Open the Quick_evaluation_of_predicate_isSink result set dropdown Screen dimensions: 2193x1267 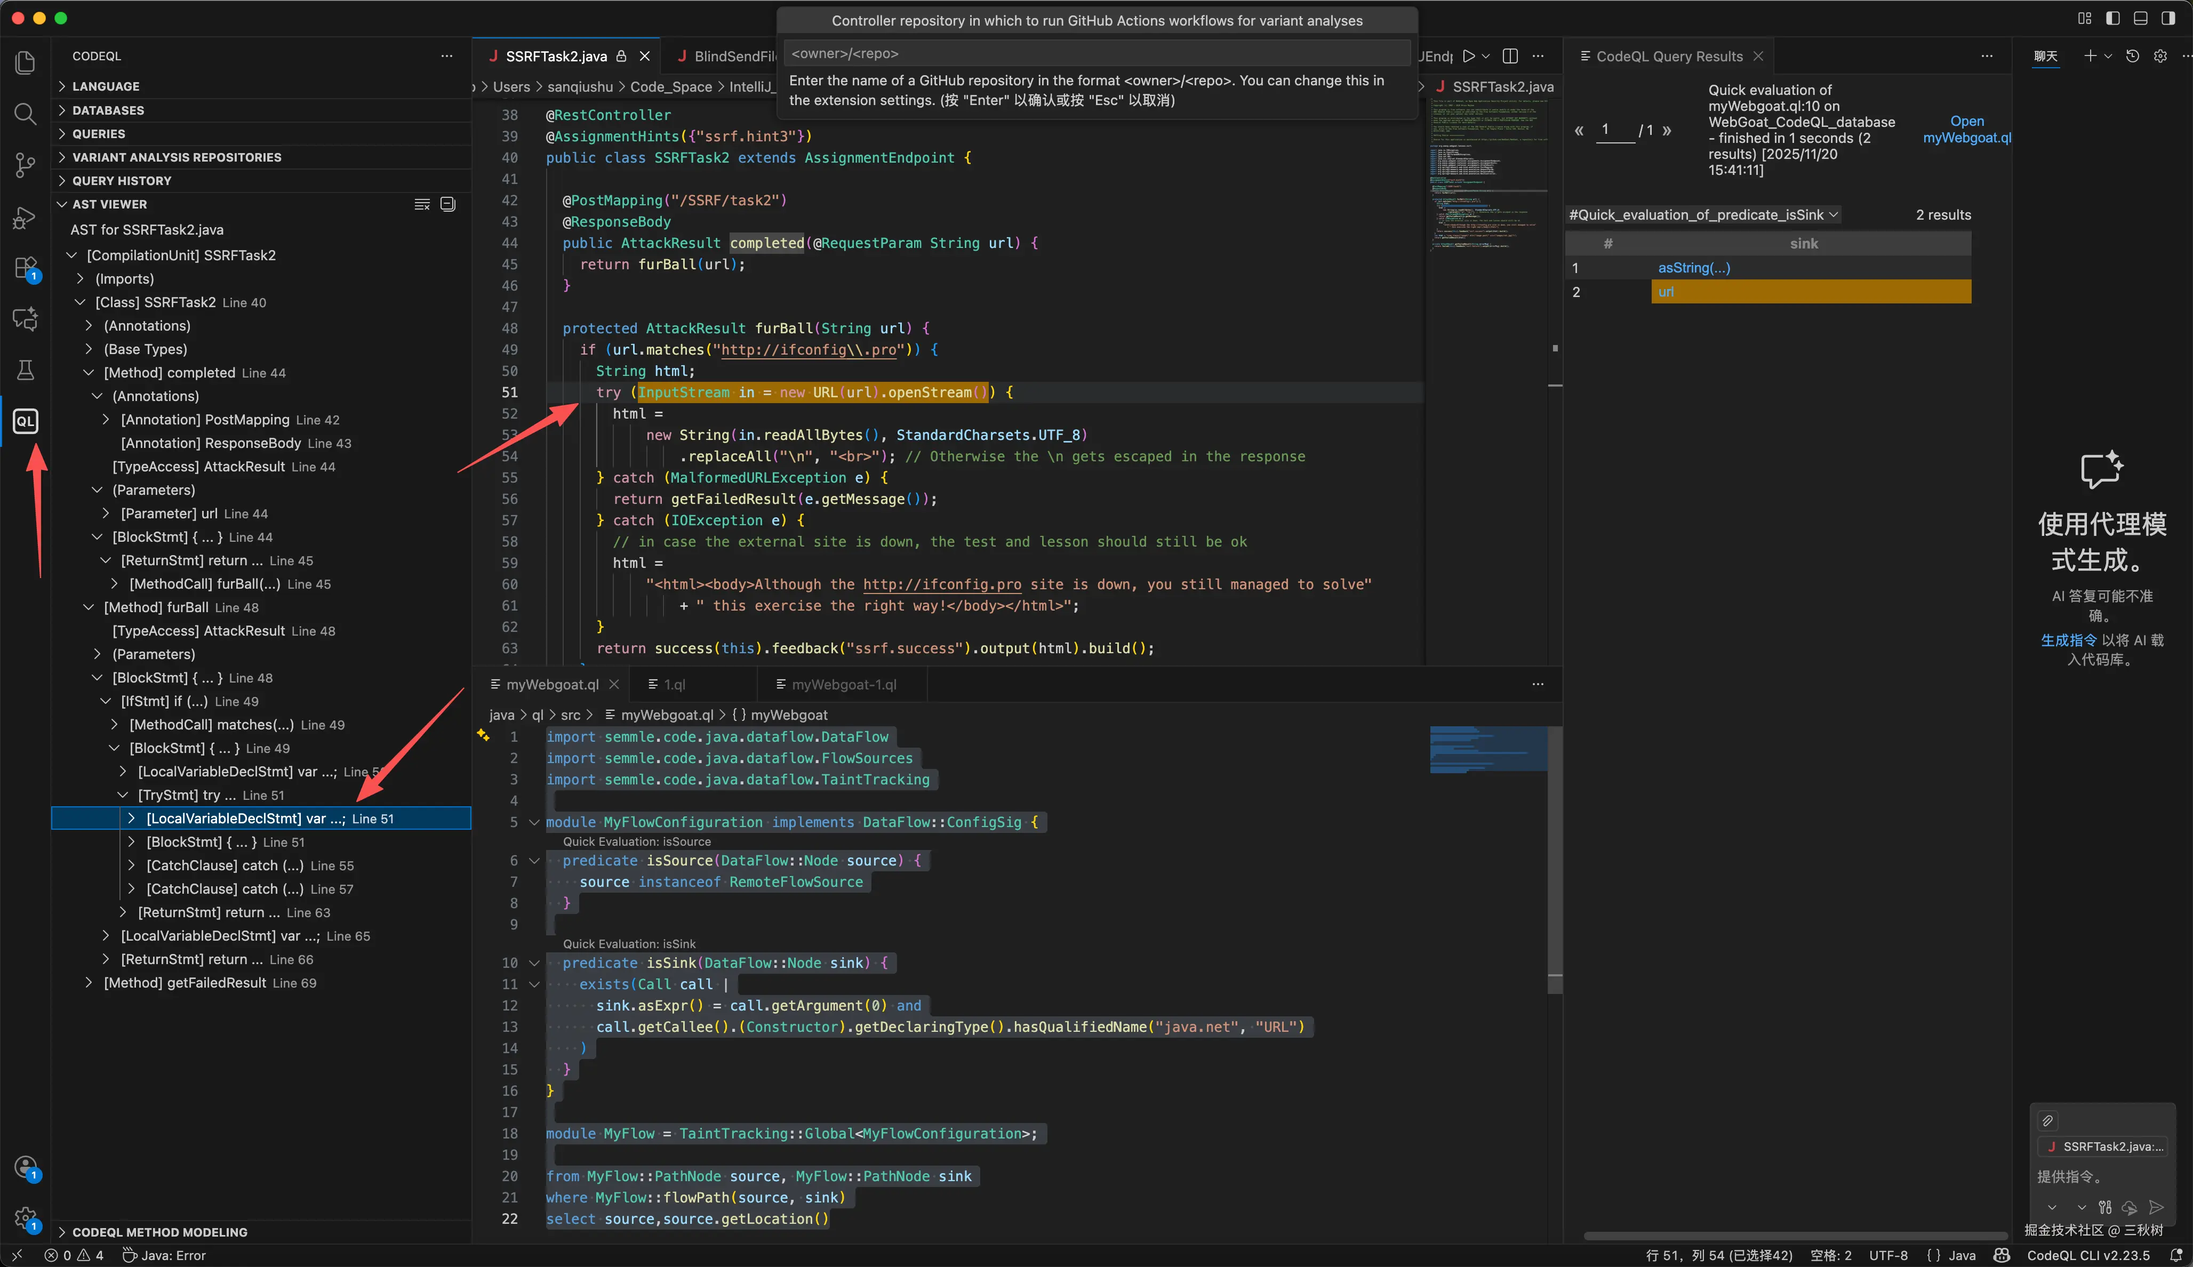(1703, 215)
